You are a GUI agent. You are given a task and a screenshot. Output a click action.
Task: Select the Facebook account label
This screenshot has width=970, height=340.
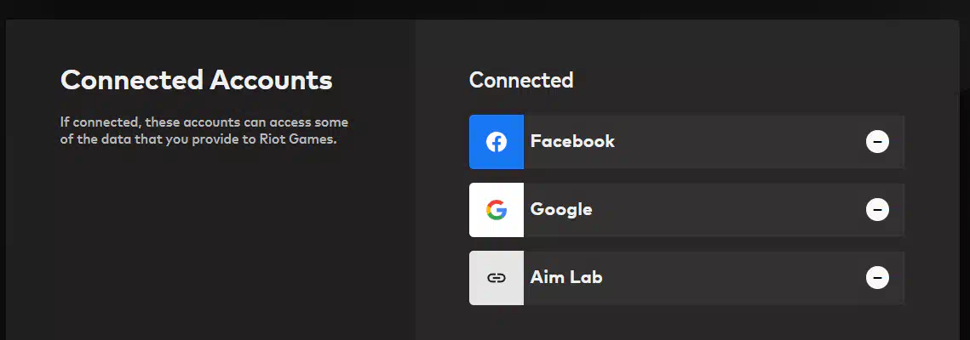point(572,142)
